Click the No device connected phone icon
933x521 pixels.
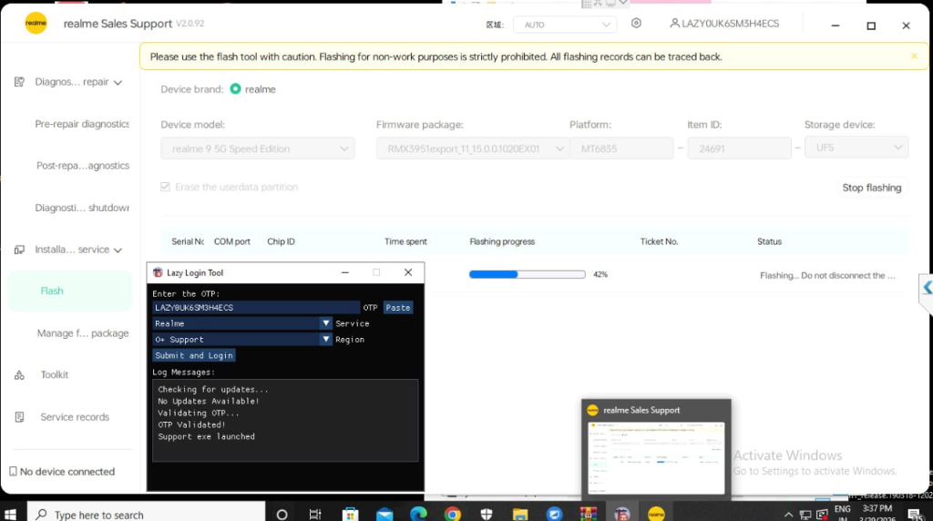pos(13,472)
